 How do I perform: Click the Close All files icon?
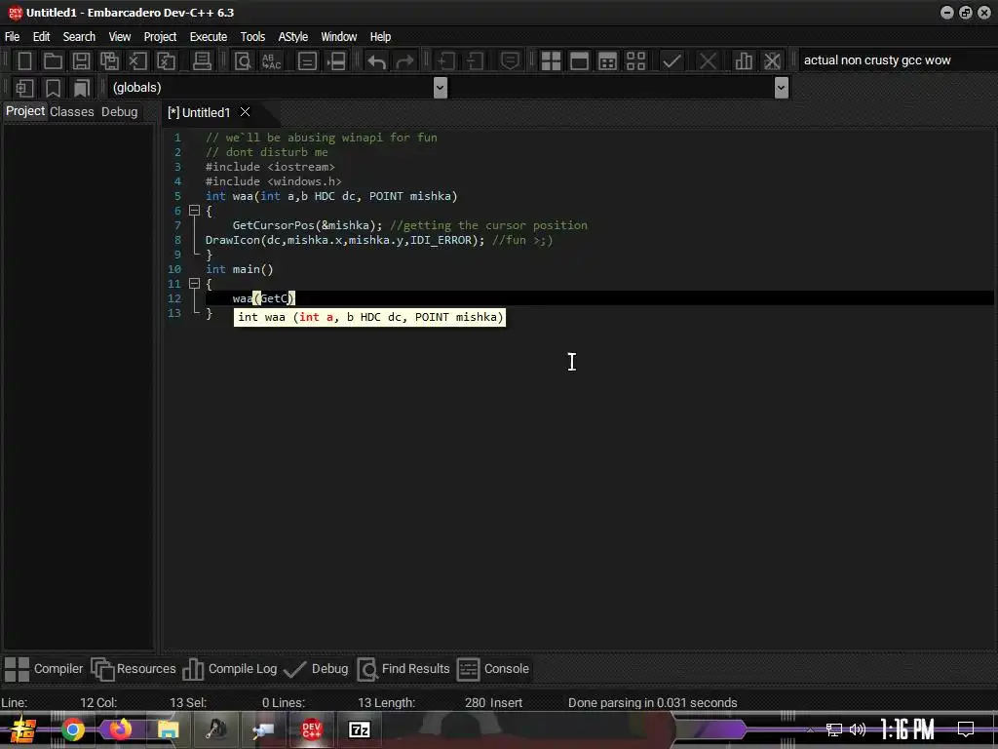pos(166,61)
